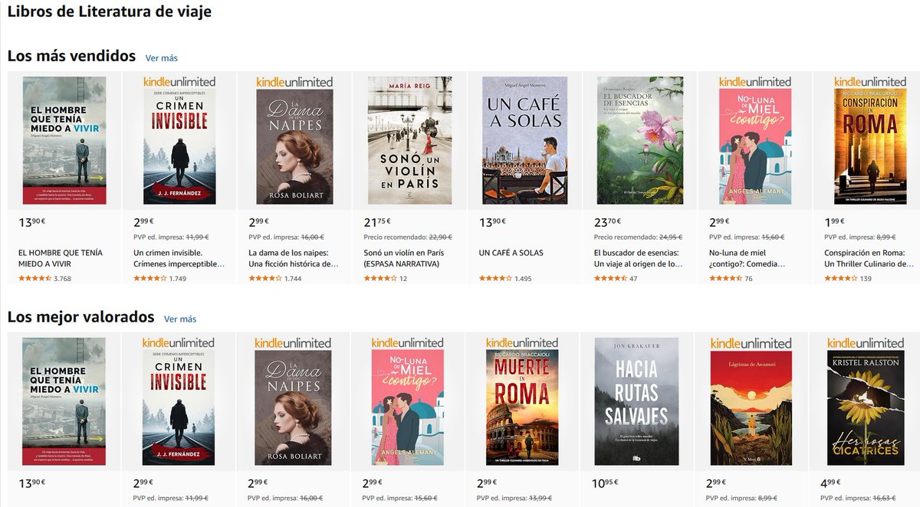Click the star rating beside 139 reviews
The width and height of the screenshot is (920, 507).
(x=839, y=279)
